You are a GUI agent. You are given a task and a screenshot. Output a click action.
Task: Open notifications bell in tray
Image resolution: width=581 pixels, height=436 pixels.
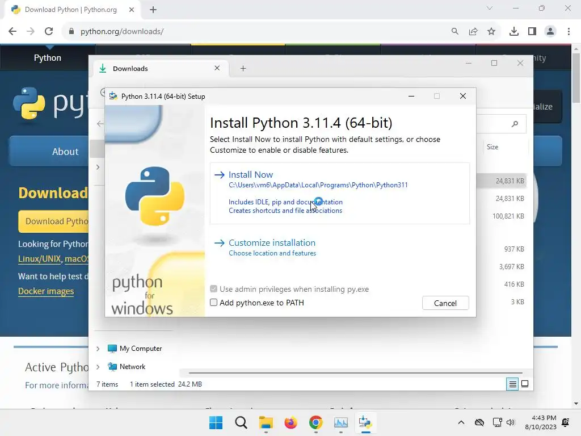(566, 422)
